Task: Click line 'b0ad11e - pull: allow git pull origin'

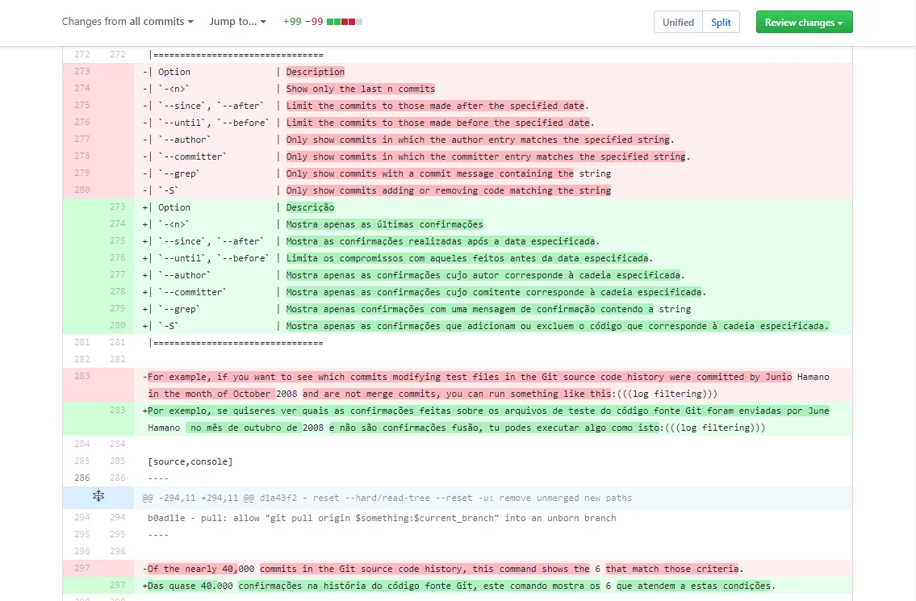Action: coord(382,518)
